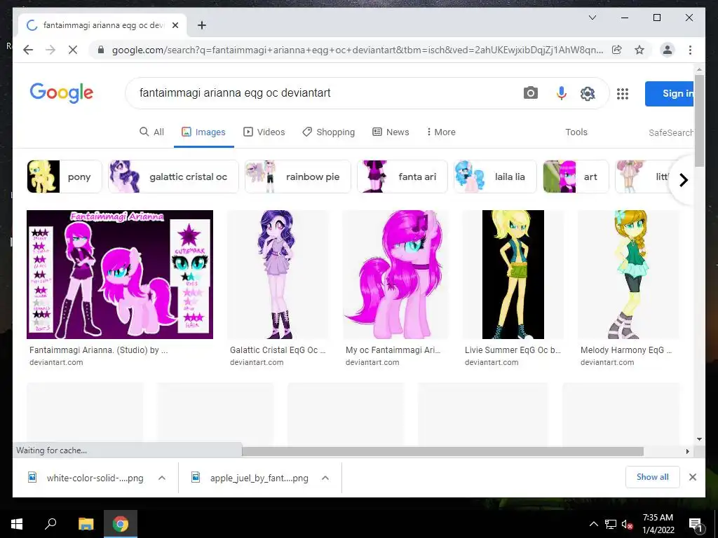Open Windows Start menu
This screenshot has width=718, height=538.
(17, 524)
